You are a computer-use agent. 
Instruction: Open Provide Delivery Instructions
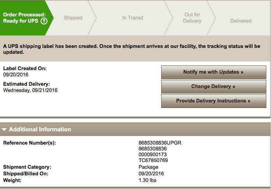click(214, 101)
